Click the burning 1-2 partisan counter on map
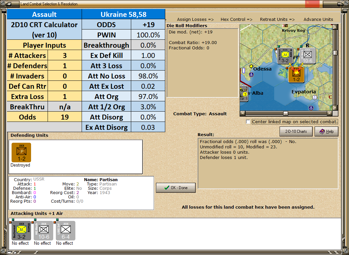Viewport: 349px width, 255px height. coord(296,75)
